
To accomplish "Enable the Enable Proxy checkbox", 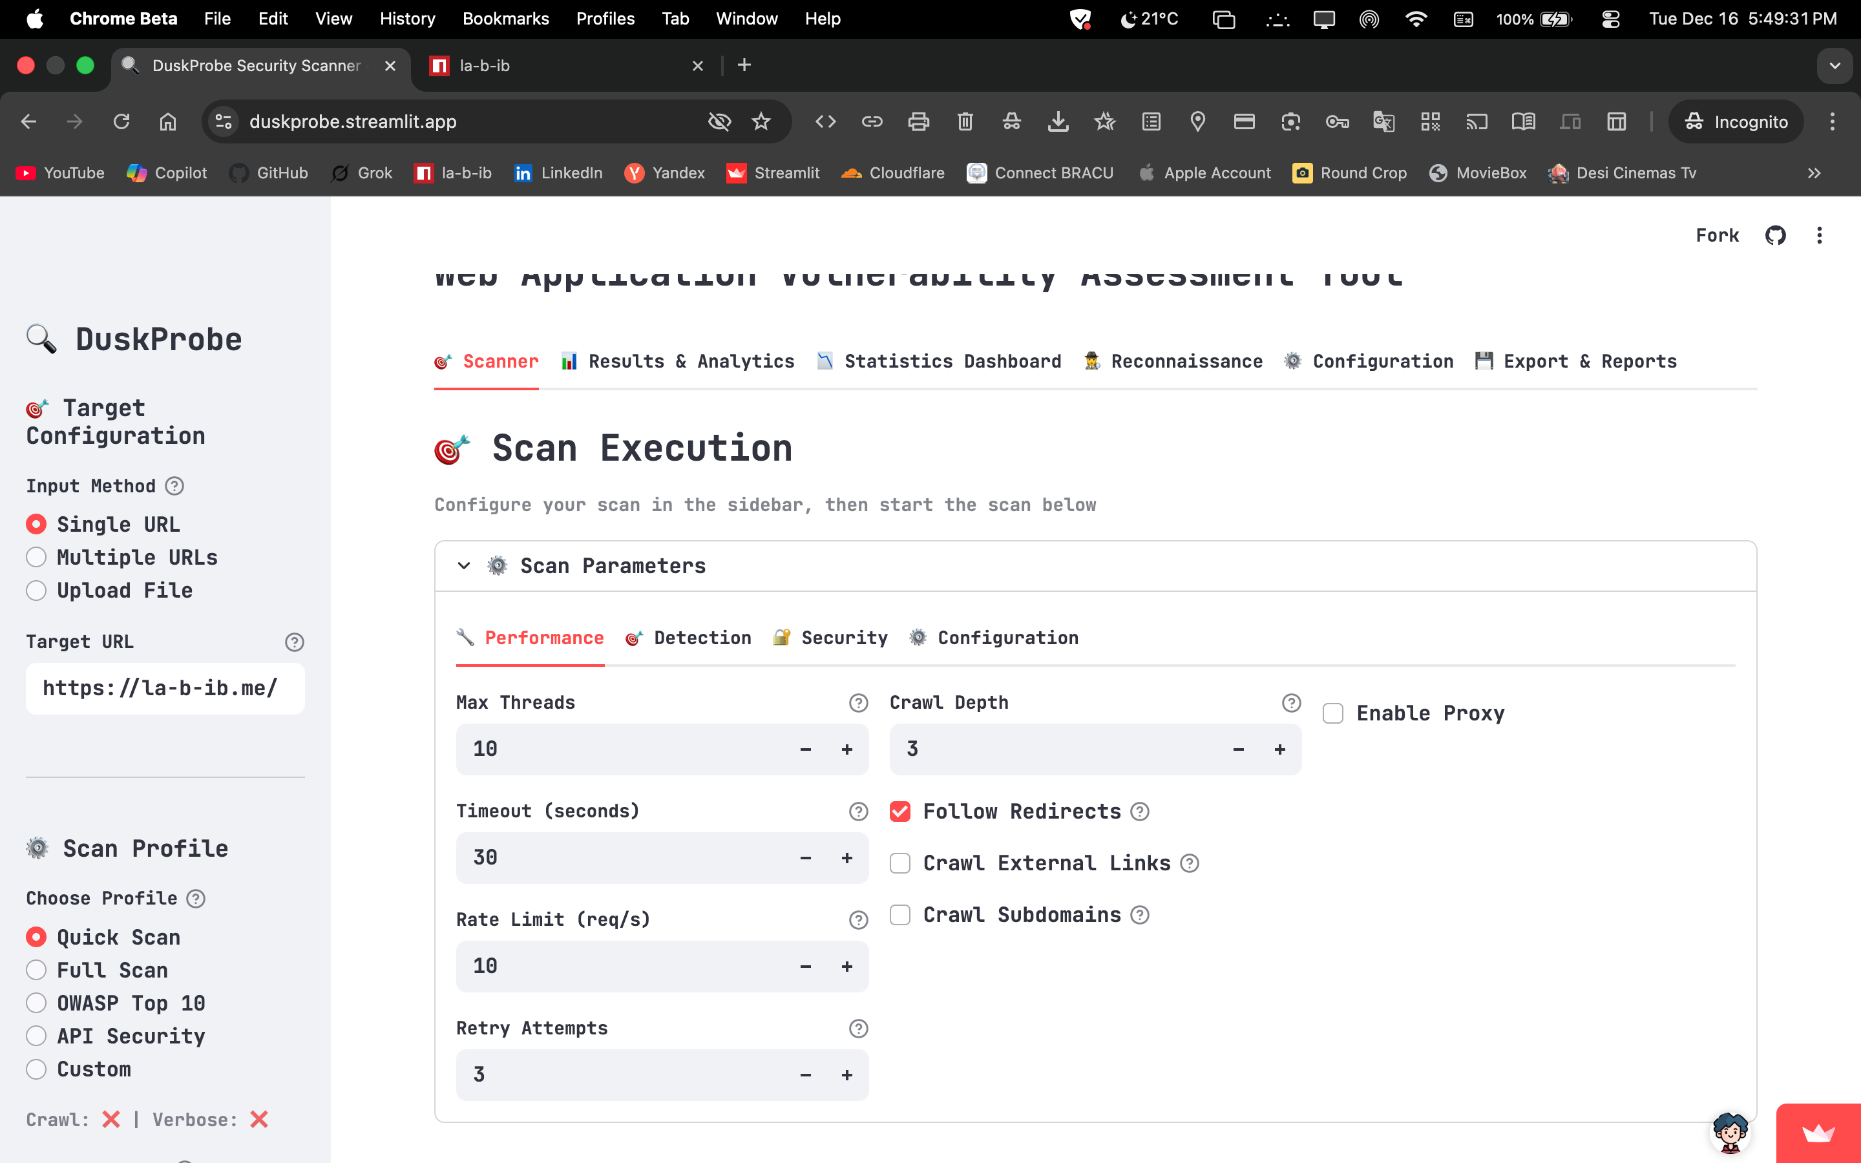I will point(1332,713).
